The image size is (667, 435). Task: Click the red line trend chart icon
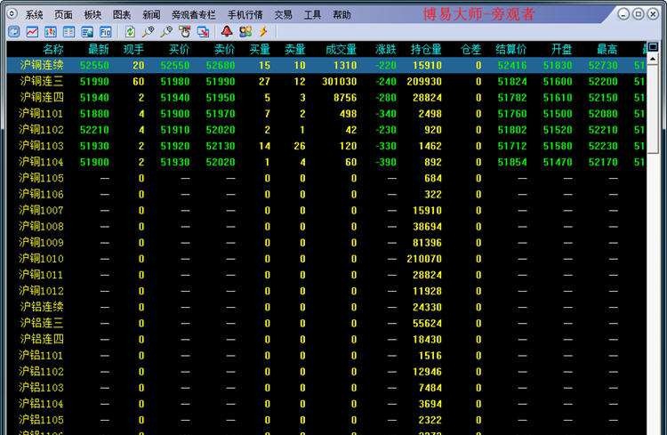pos(32,32)
